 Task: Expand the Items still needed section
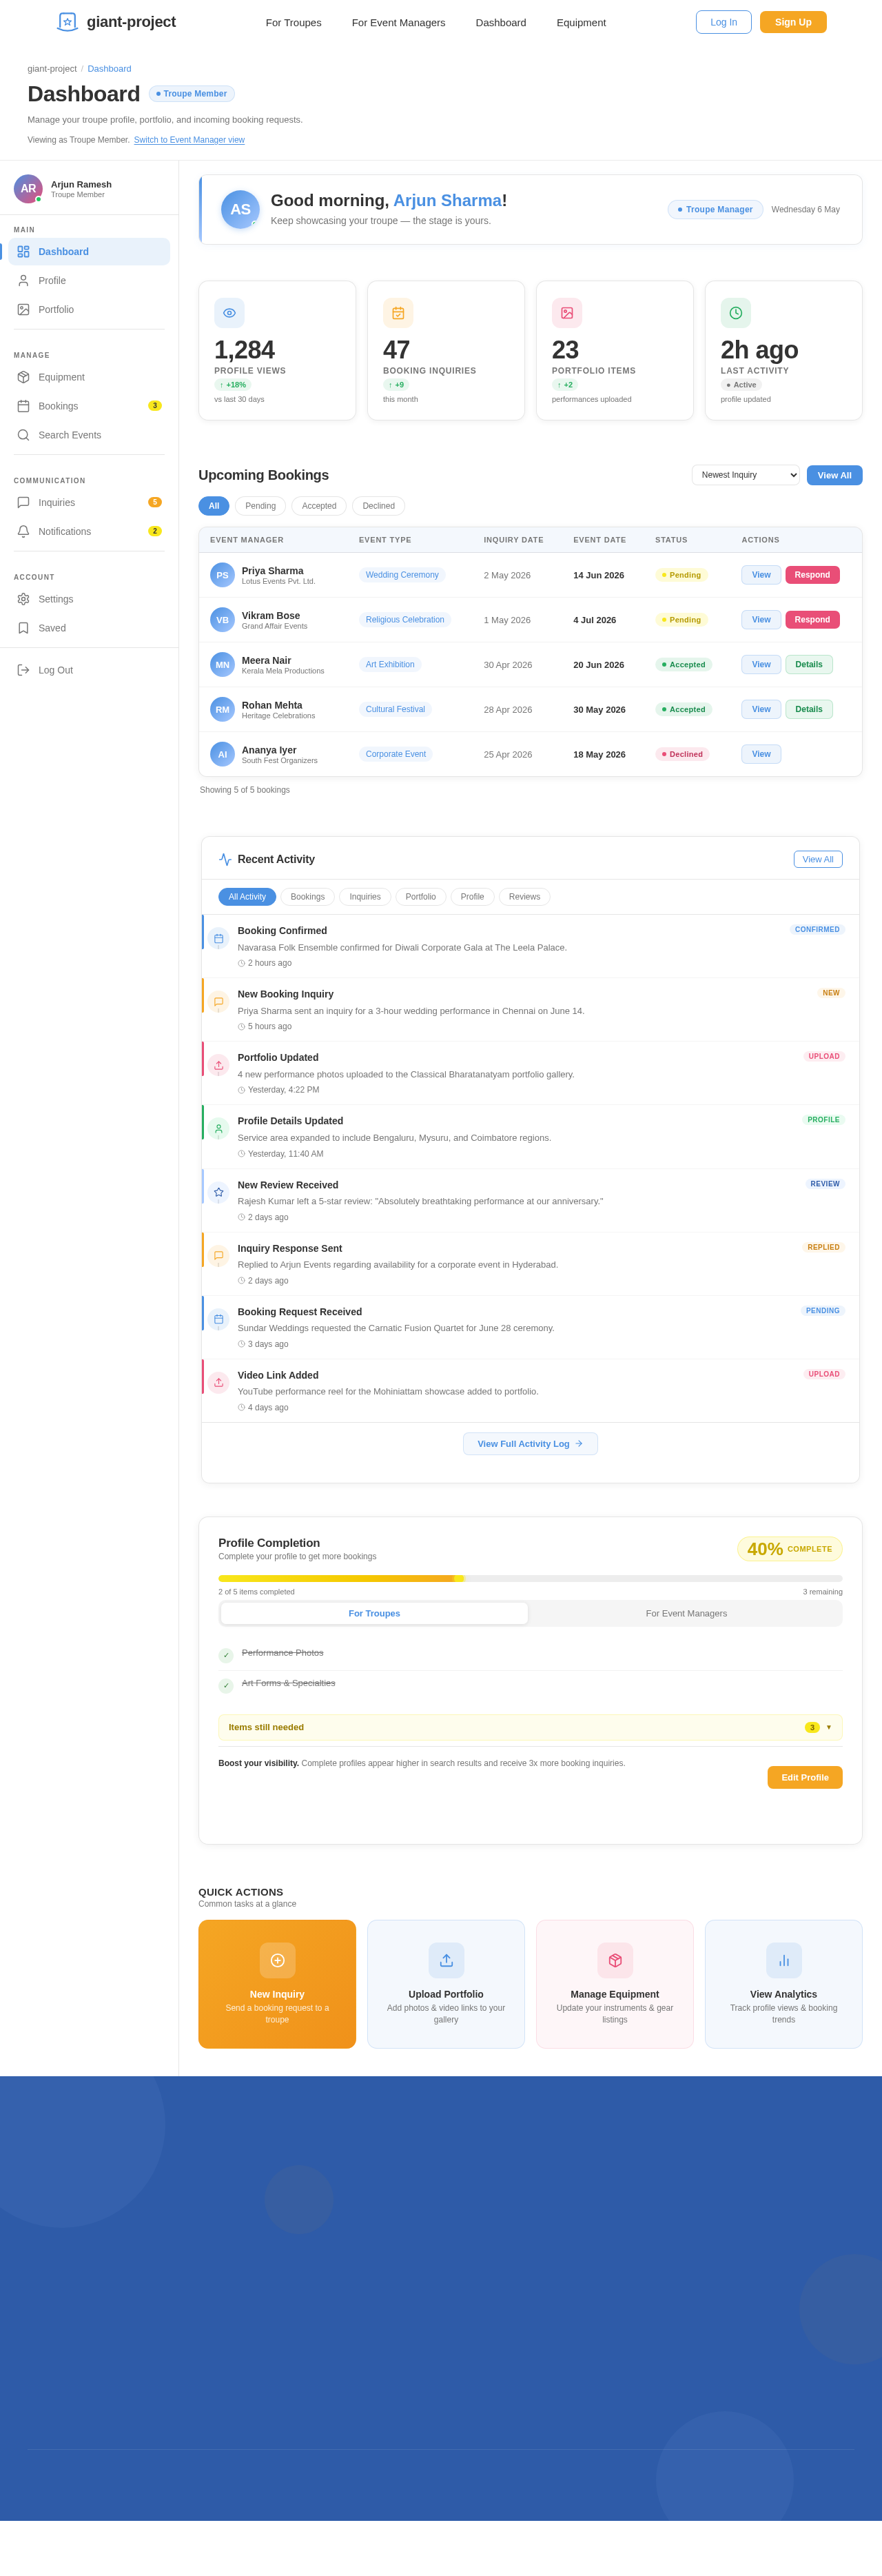coord(530,1727)
